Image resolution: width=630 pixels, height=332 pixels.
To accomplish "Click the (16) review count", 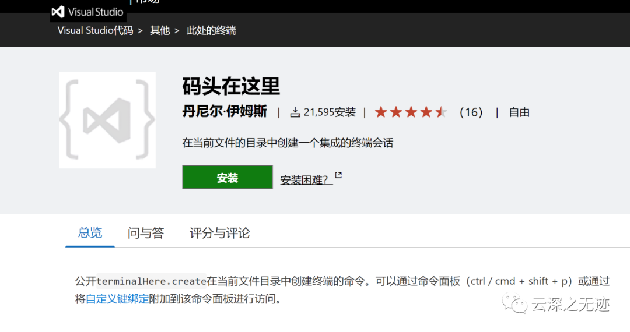I will (471, 112).
